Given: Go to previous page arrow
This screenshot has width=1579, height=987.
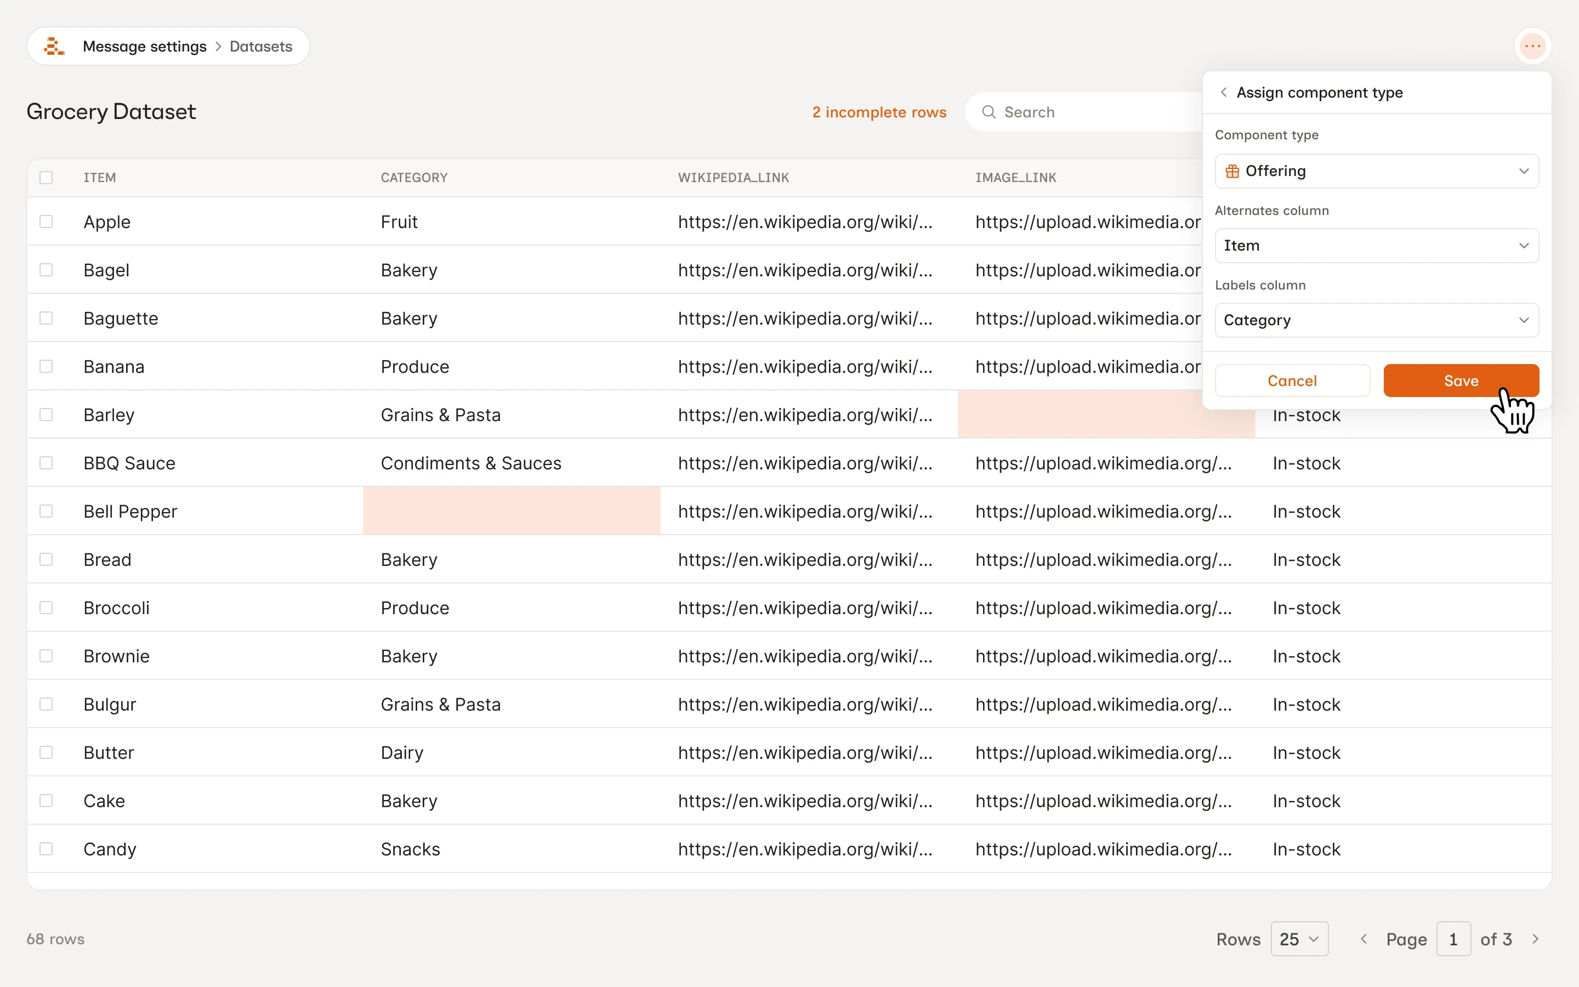Looking at the screenshot, I should (x=1364, y=939).
